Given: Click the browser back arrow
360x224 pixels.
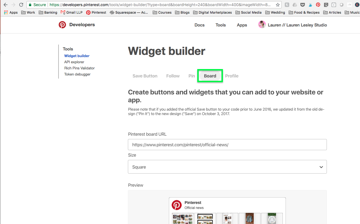Looking at the screenshot, I should (x=5, y=5).
